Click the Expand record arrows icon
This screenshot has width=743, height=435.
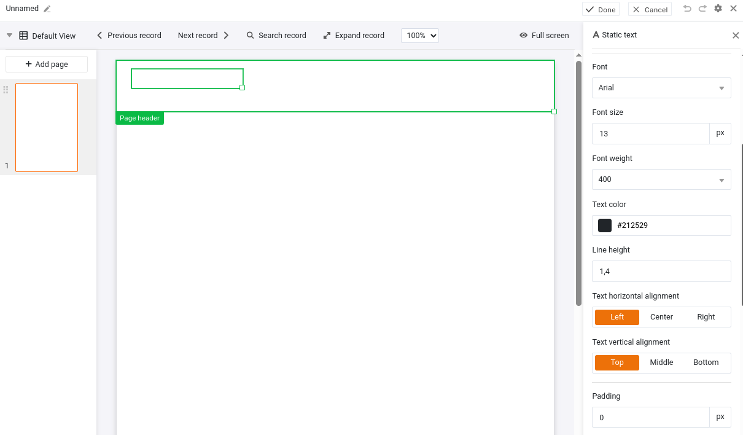click(x=327, y=36)
